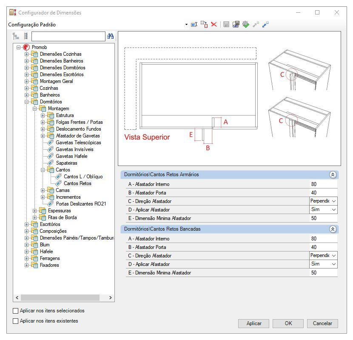Expand the Cozinhas tree node
Image resolution: width=353 pixels, height=340 pixels.
coord(26,88)
